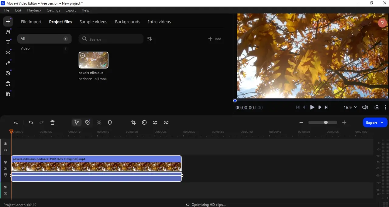Viewport: 389px width, 207px height.
Task: Open the transition wizard icon
Action: [x=166, y=122]
